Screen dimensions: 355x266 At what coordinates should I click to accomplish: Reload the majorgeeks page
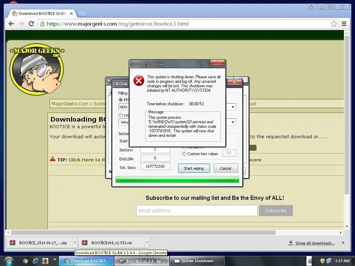tap(32, 24)
